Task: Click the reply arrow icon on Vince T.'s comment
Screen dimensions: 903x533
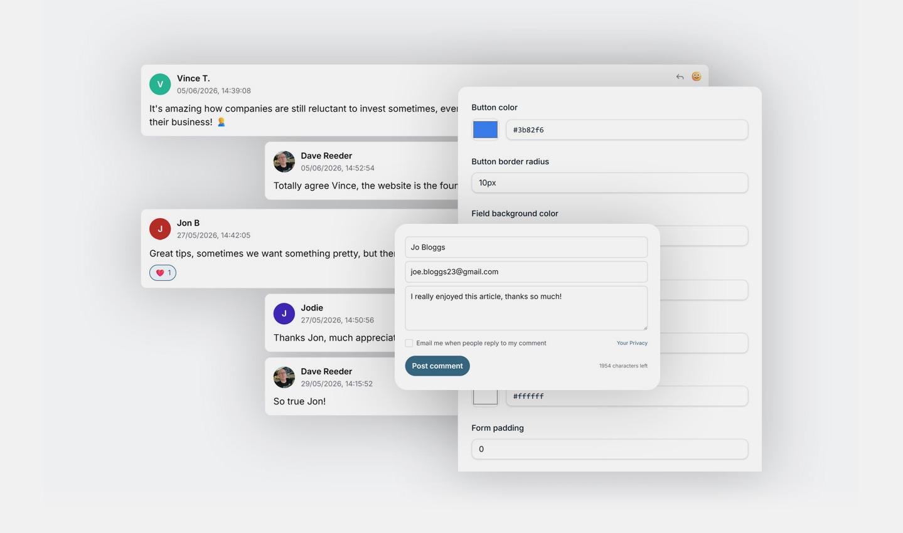Action: coord(680,77)
